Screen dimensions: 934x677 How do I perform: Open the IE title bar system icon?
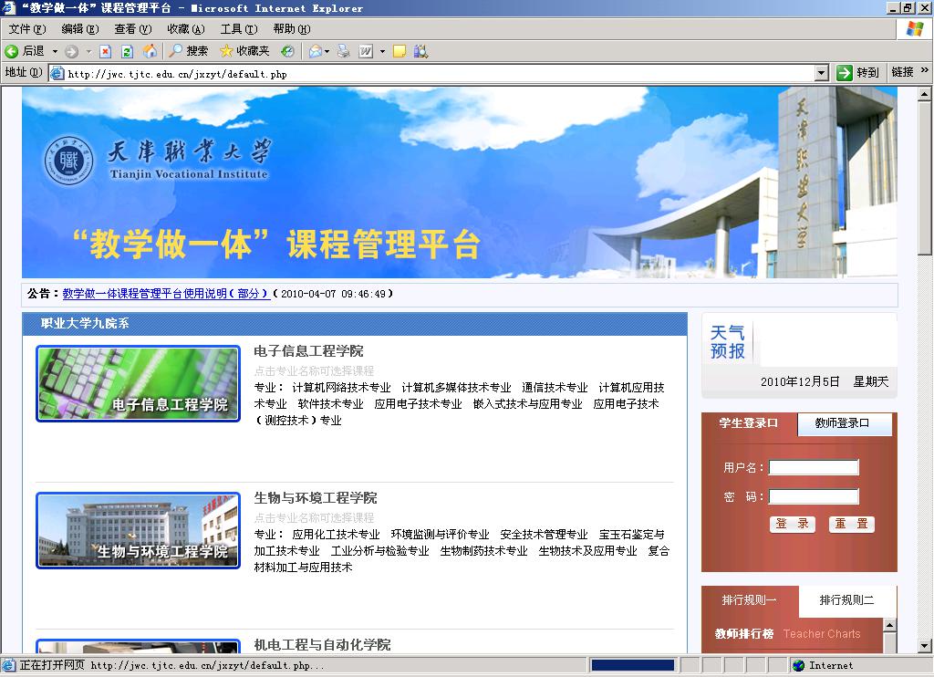[x=8, y=7]
